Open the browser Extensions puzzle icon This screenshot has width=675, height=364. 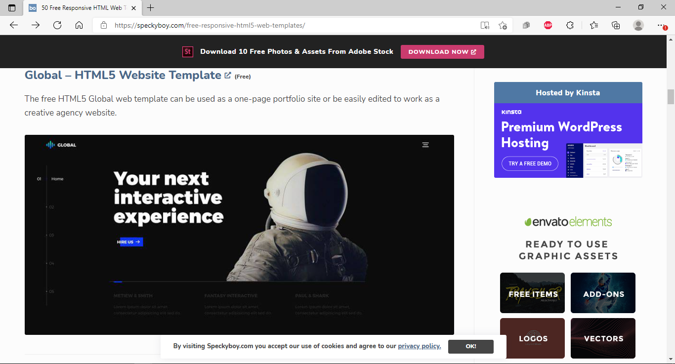point(570,25)
